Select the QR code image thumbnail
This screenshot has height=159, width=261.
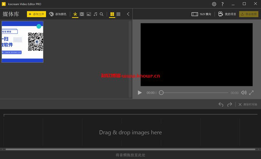click(x=22, y=42)
